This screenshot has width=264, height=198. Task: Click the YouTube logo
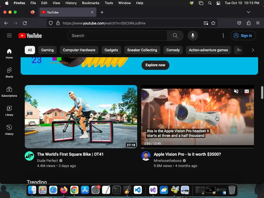(30, 36)
